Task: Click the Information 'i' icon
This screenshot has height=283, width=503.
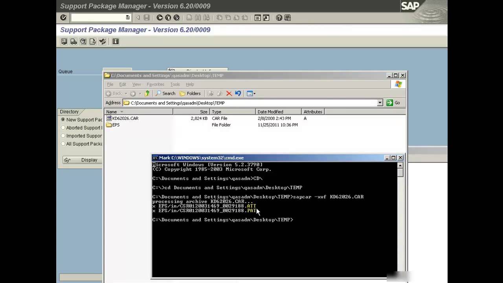Action: click(116, 41)
